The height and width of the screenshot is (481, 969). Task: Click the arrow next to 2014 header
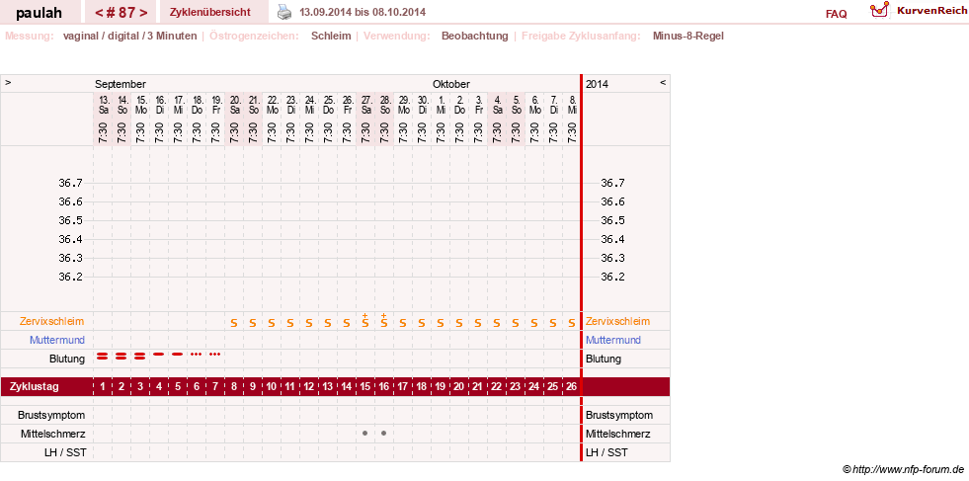(x=663, y=82)
